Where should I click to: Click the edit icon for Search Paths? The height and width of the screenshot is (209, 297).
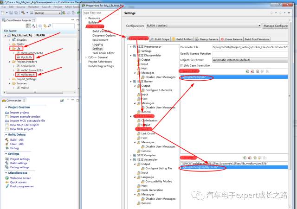point(258,71)
